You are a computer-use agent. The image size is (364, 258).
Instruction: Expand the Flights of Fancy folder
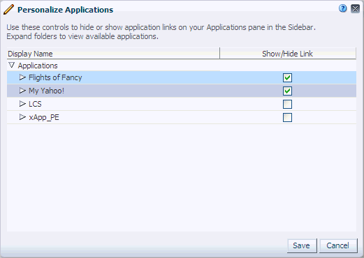22,77
